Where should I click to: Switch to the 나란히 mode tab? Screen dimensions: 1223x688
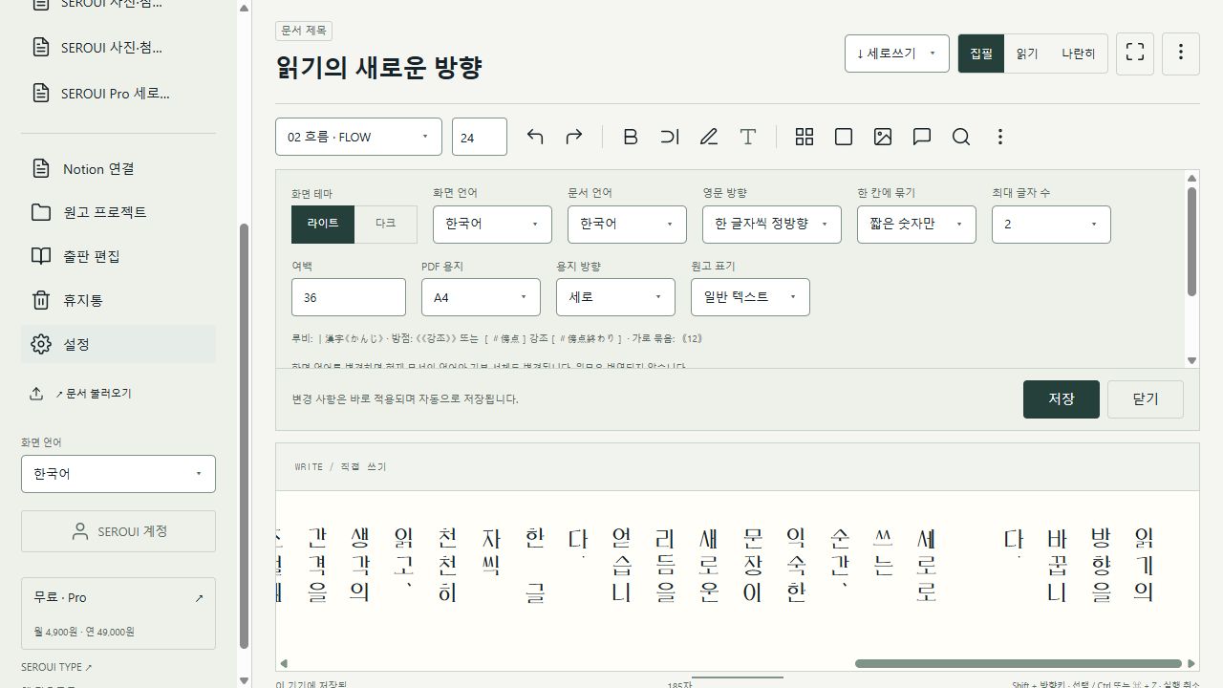coord(1079,54)
